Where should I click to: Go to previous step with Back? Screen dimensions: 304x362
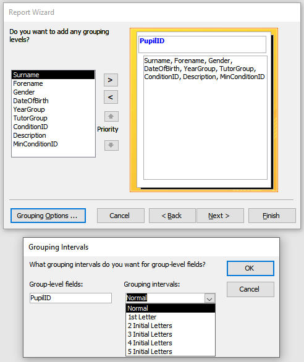pos(172,216)
